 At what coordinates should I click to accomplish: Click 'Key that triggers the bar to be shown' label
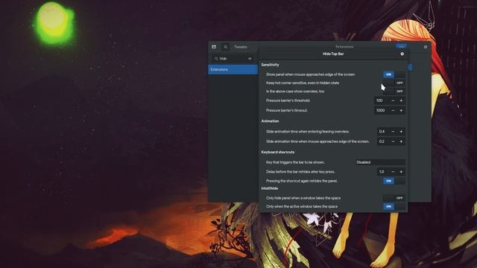[x=295, y=162]
